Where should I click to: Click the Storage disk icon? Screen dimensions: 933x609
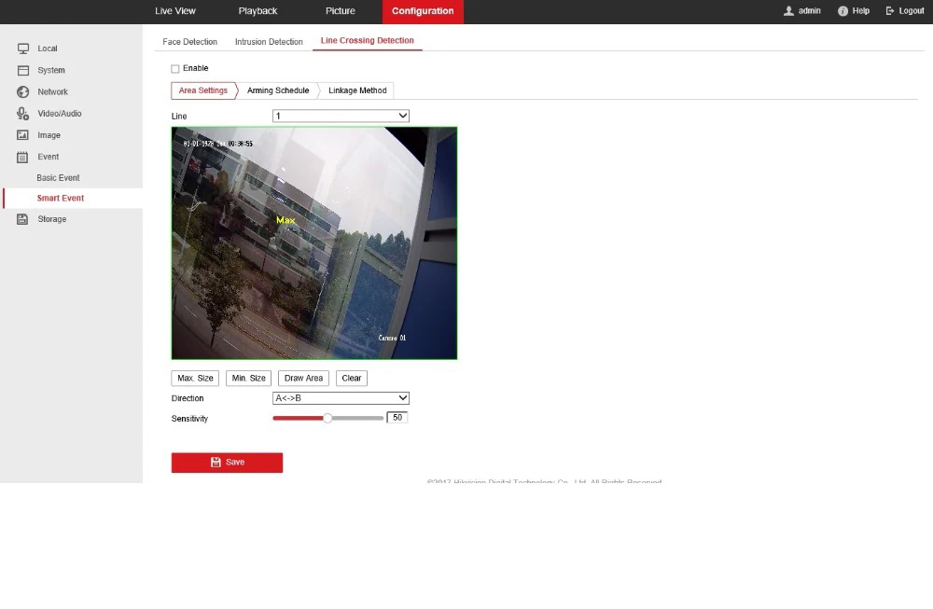(22, 219)
